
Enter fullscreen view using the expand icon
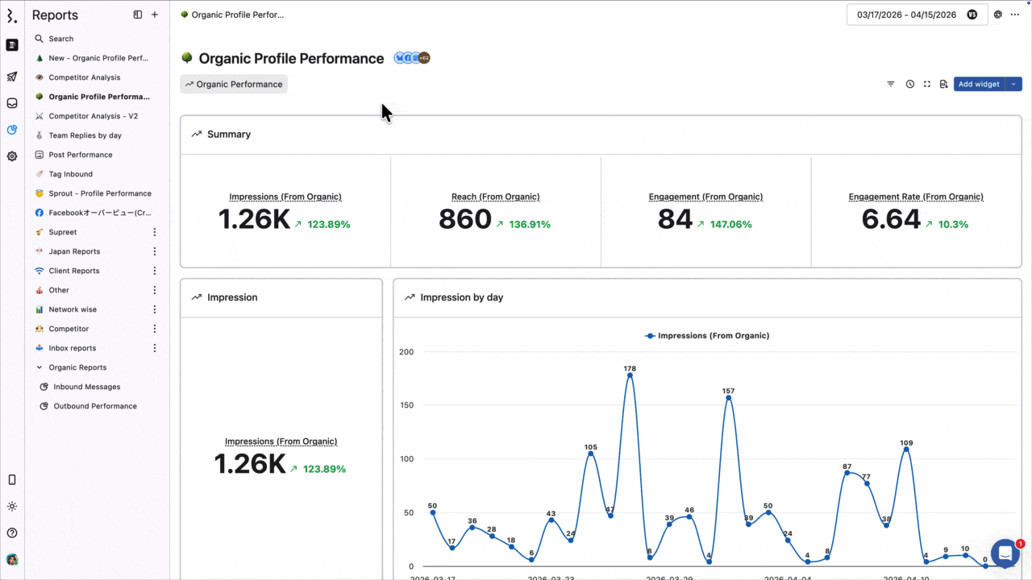click(x=926, y=84)
